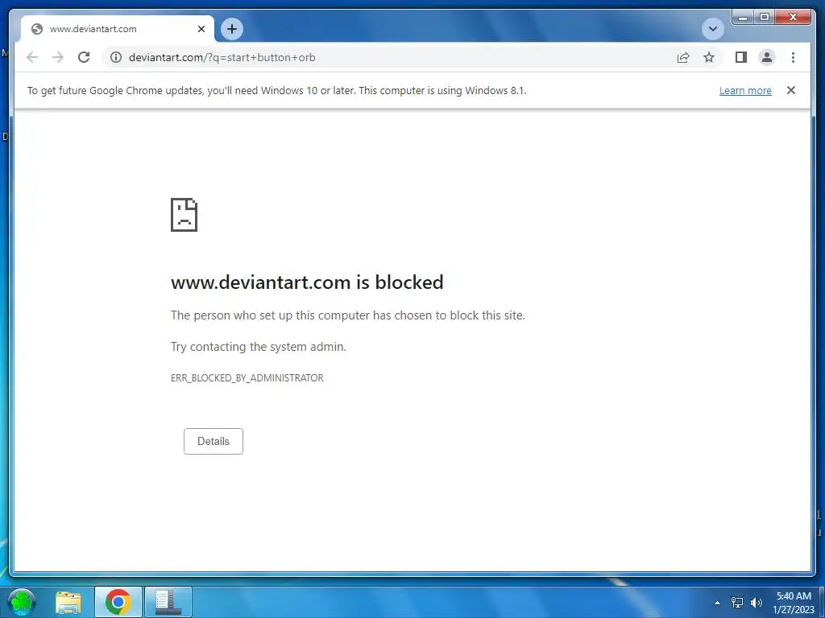Bookmark this tab with the star icon
This screenshot has height=618, width=825.
coord(709,57)
